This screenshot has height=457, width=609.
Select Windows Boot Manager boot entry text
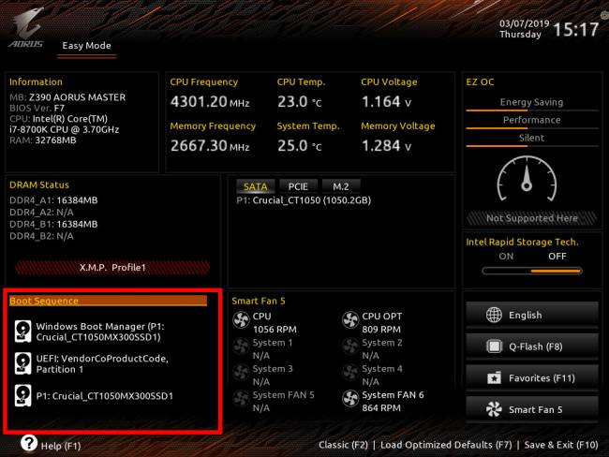click(x=100, y=332)
